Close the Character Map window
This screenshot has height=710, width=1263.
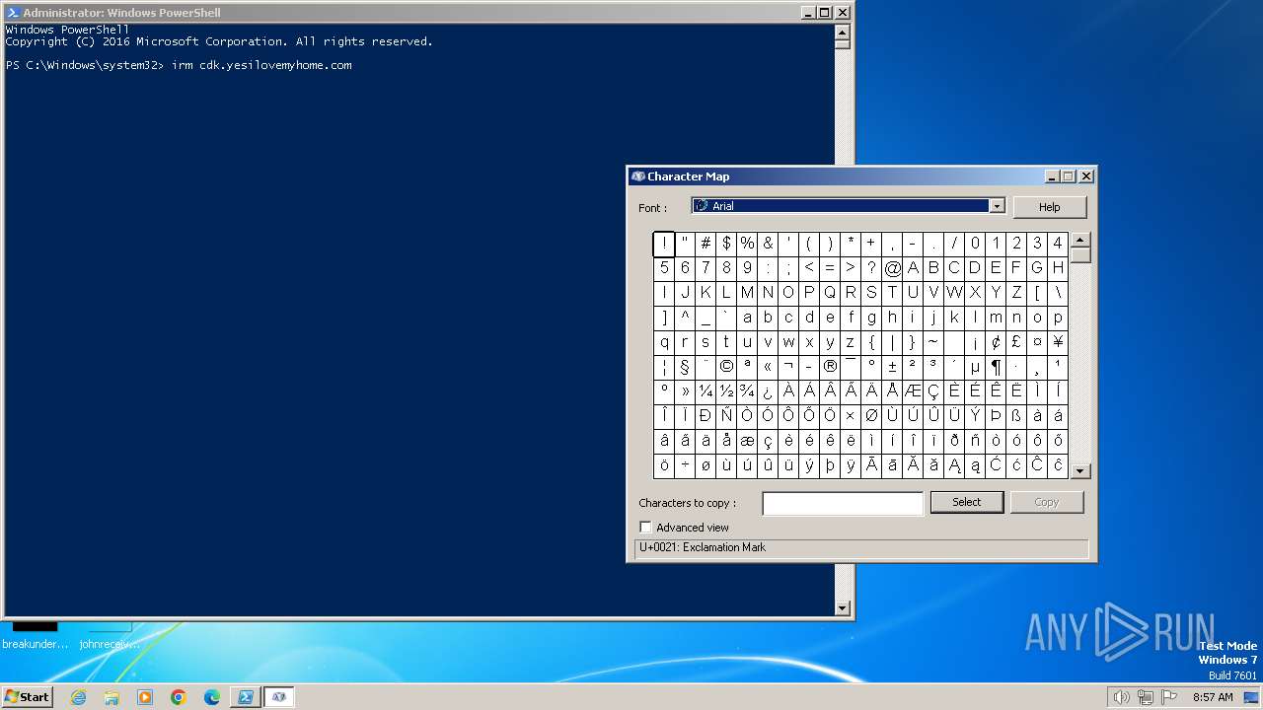pyautogui.click(x=1085, y=177)
